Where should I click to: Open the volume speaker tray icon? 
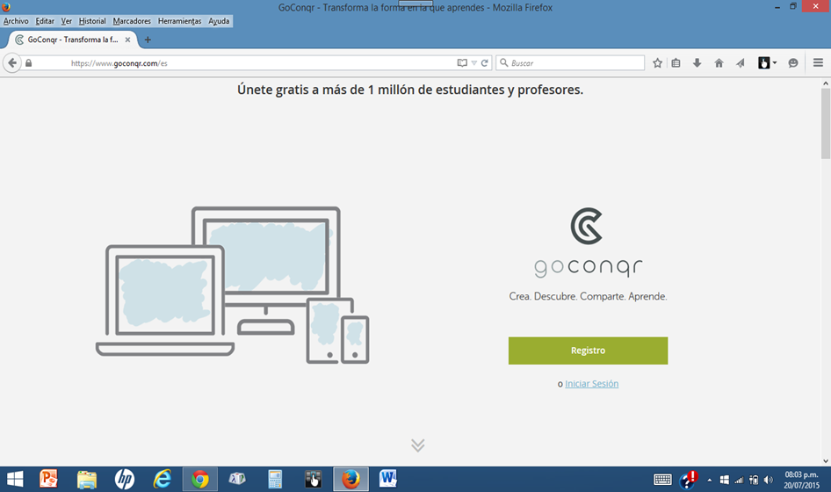coord(768,480)
